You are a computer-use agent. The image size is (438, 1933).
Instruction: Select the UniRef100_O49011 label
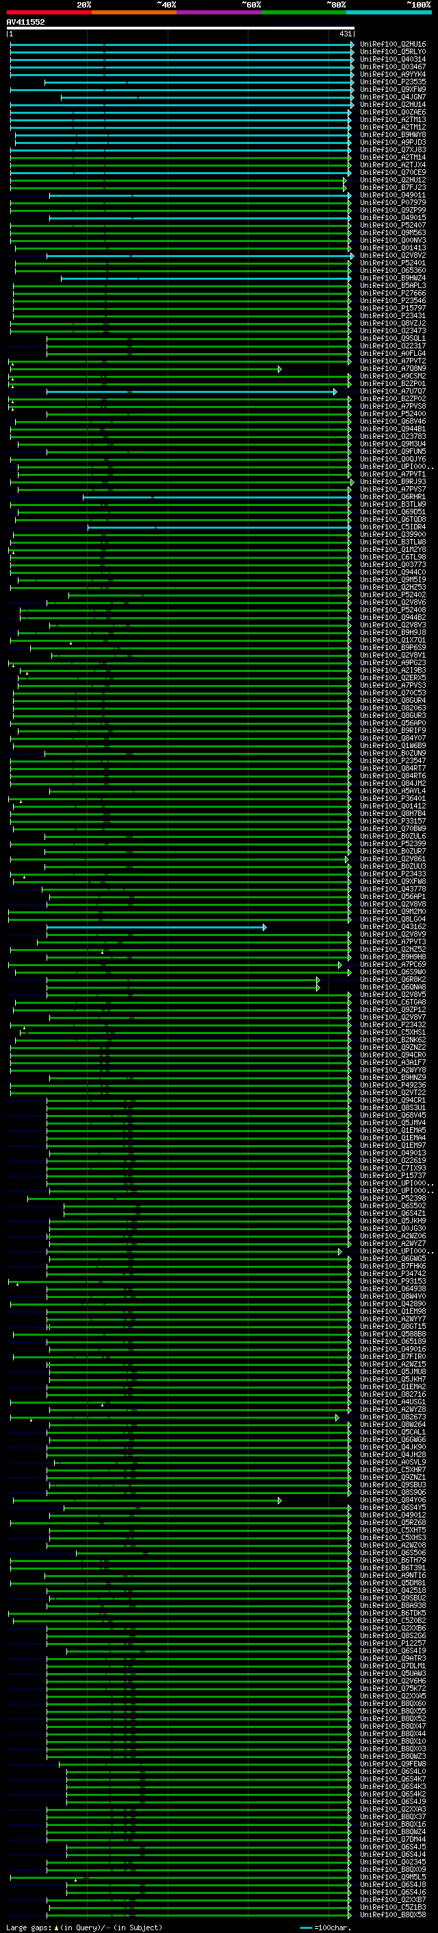(393, 195)
